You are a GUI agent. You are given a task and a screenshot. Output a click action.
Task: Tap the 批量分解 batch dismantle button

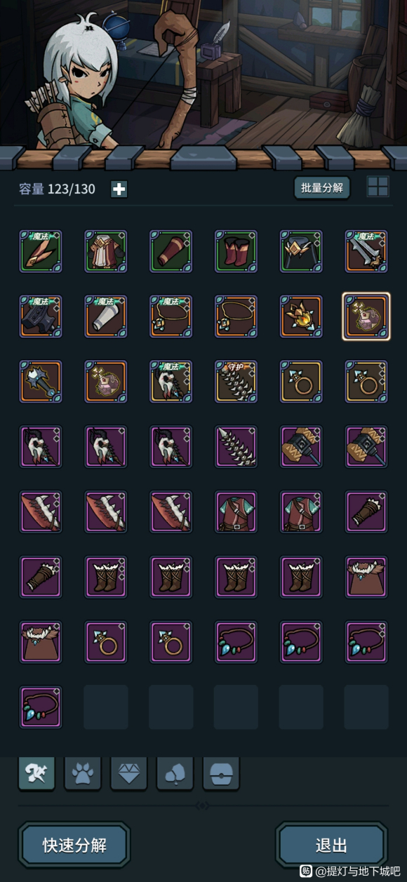(x=322, y=187)
